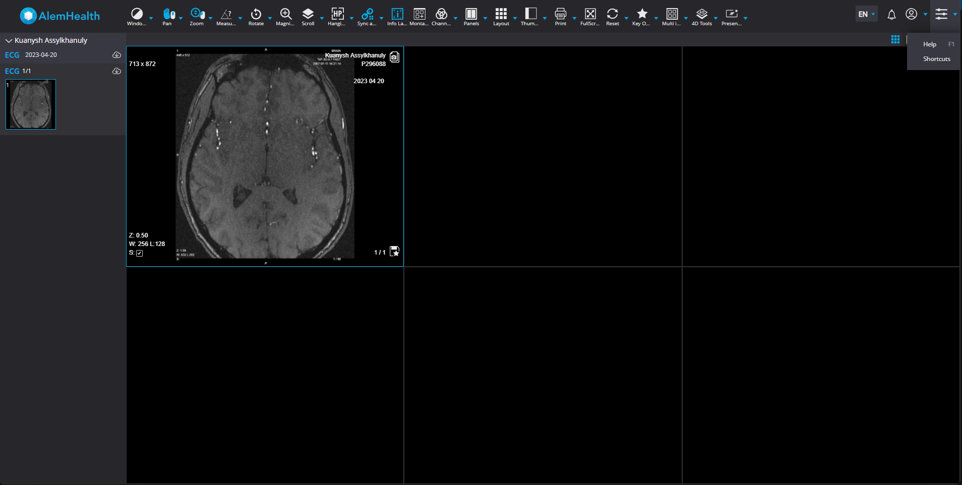The width and height of the screenshot is (962, 485).
Task: Enable the Magnifier tool
Action: [x=285, y=16]
